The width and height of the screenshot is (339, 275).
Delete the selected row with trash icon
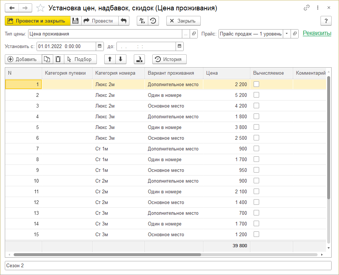coord(58,59)
